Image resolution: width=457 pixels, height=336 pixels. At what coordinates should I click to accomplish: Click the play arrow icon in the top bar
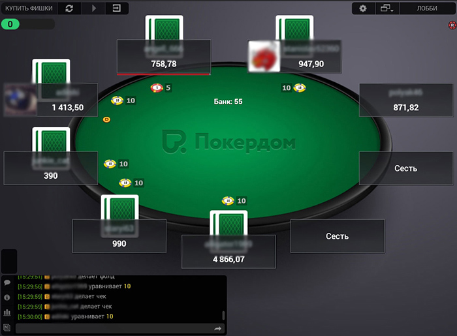[x=94, y=8]
